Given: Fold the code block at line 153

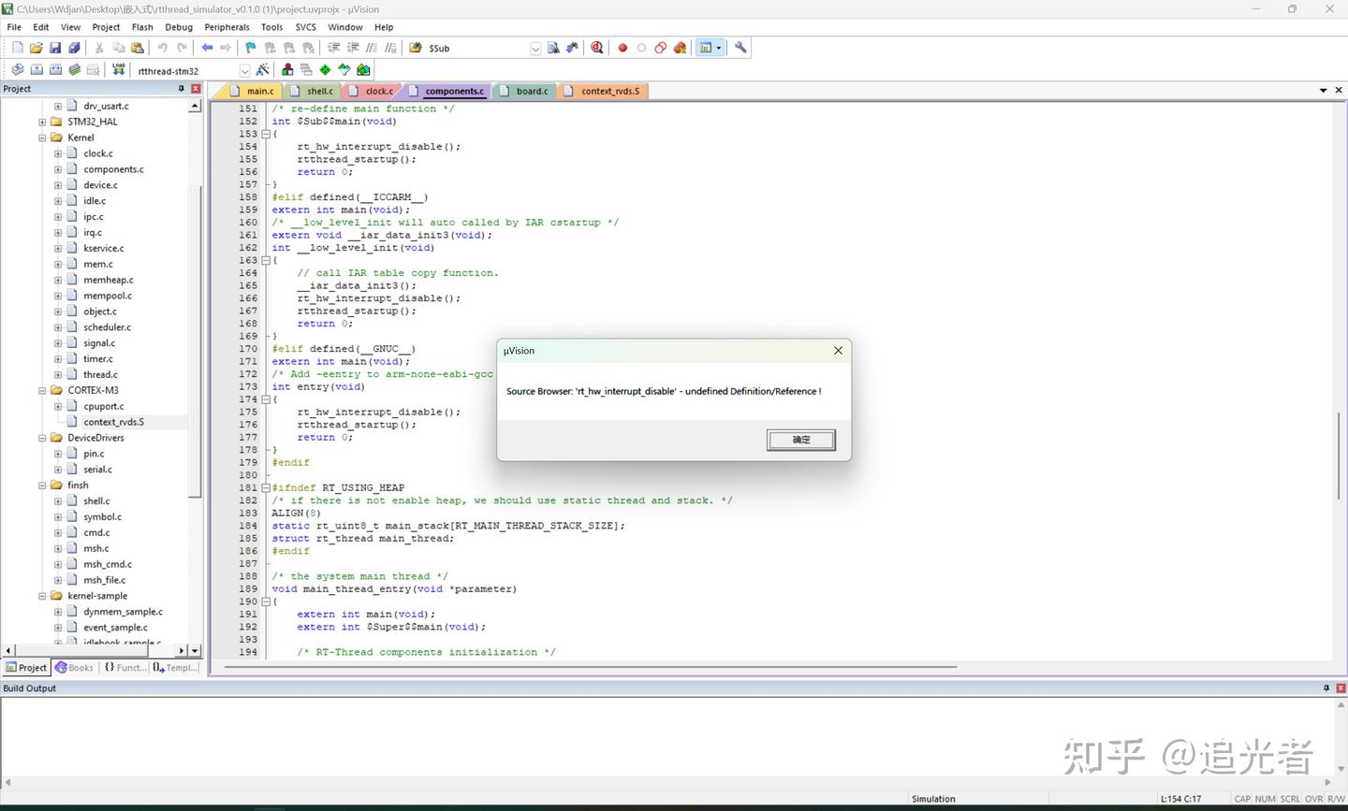Looking at the screenshot, I should coord(266,134).
